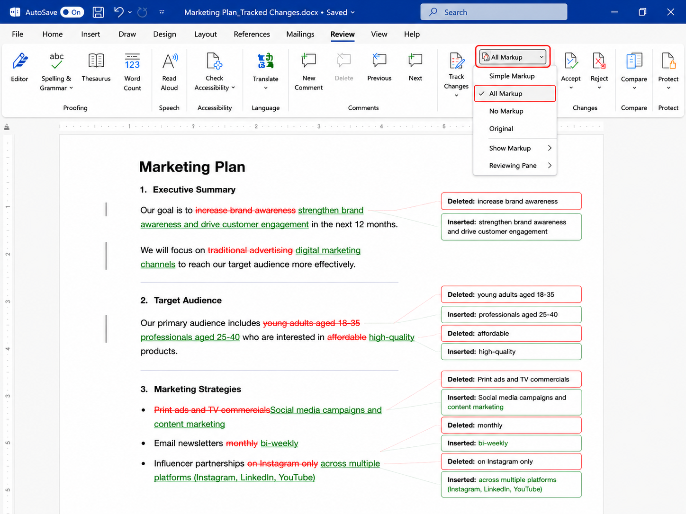Open the Help tab

point(412,34)
